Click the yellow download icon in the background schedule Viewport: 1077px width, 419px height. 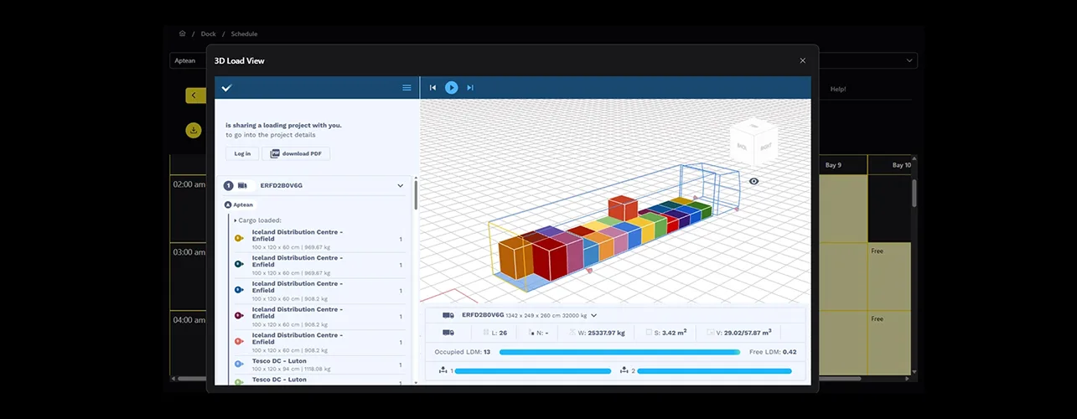click(194, 130)
